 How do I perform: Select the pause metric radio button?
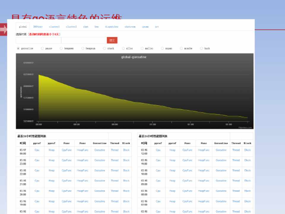tap(42, 48)
